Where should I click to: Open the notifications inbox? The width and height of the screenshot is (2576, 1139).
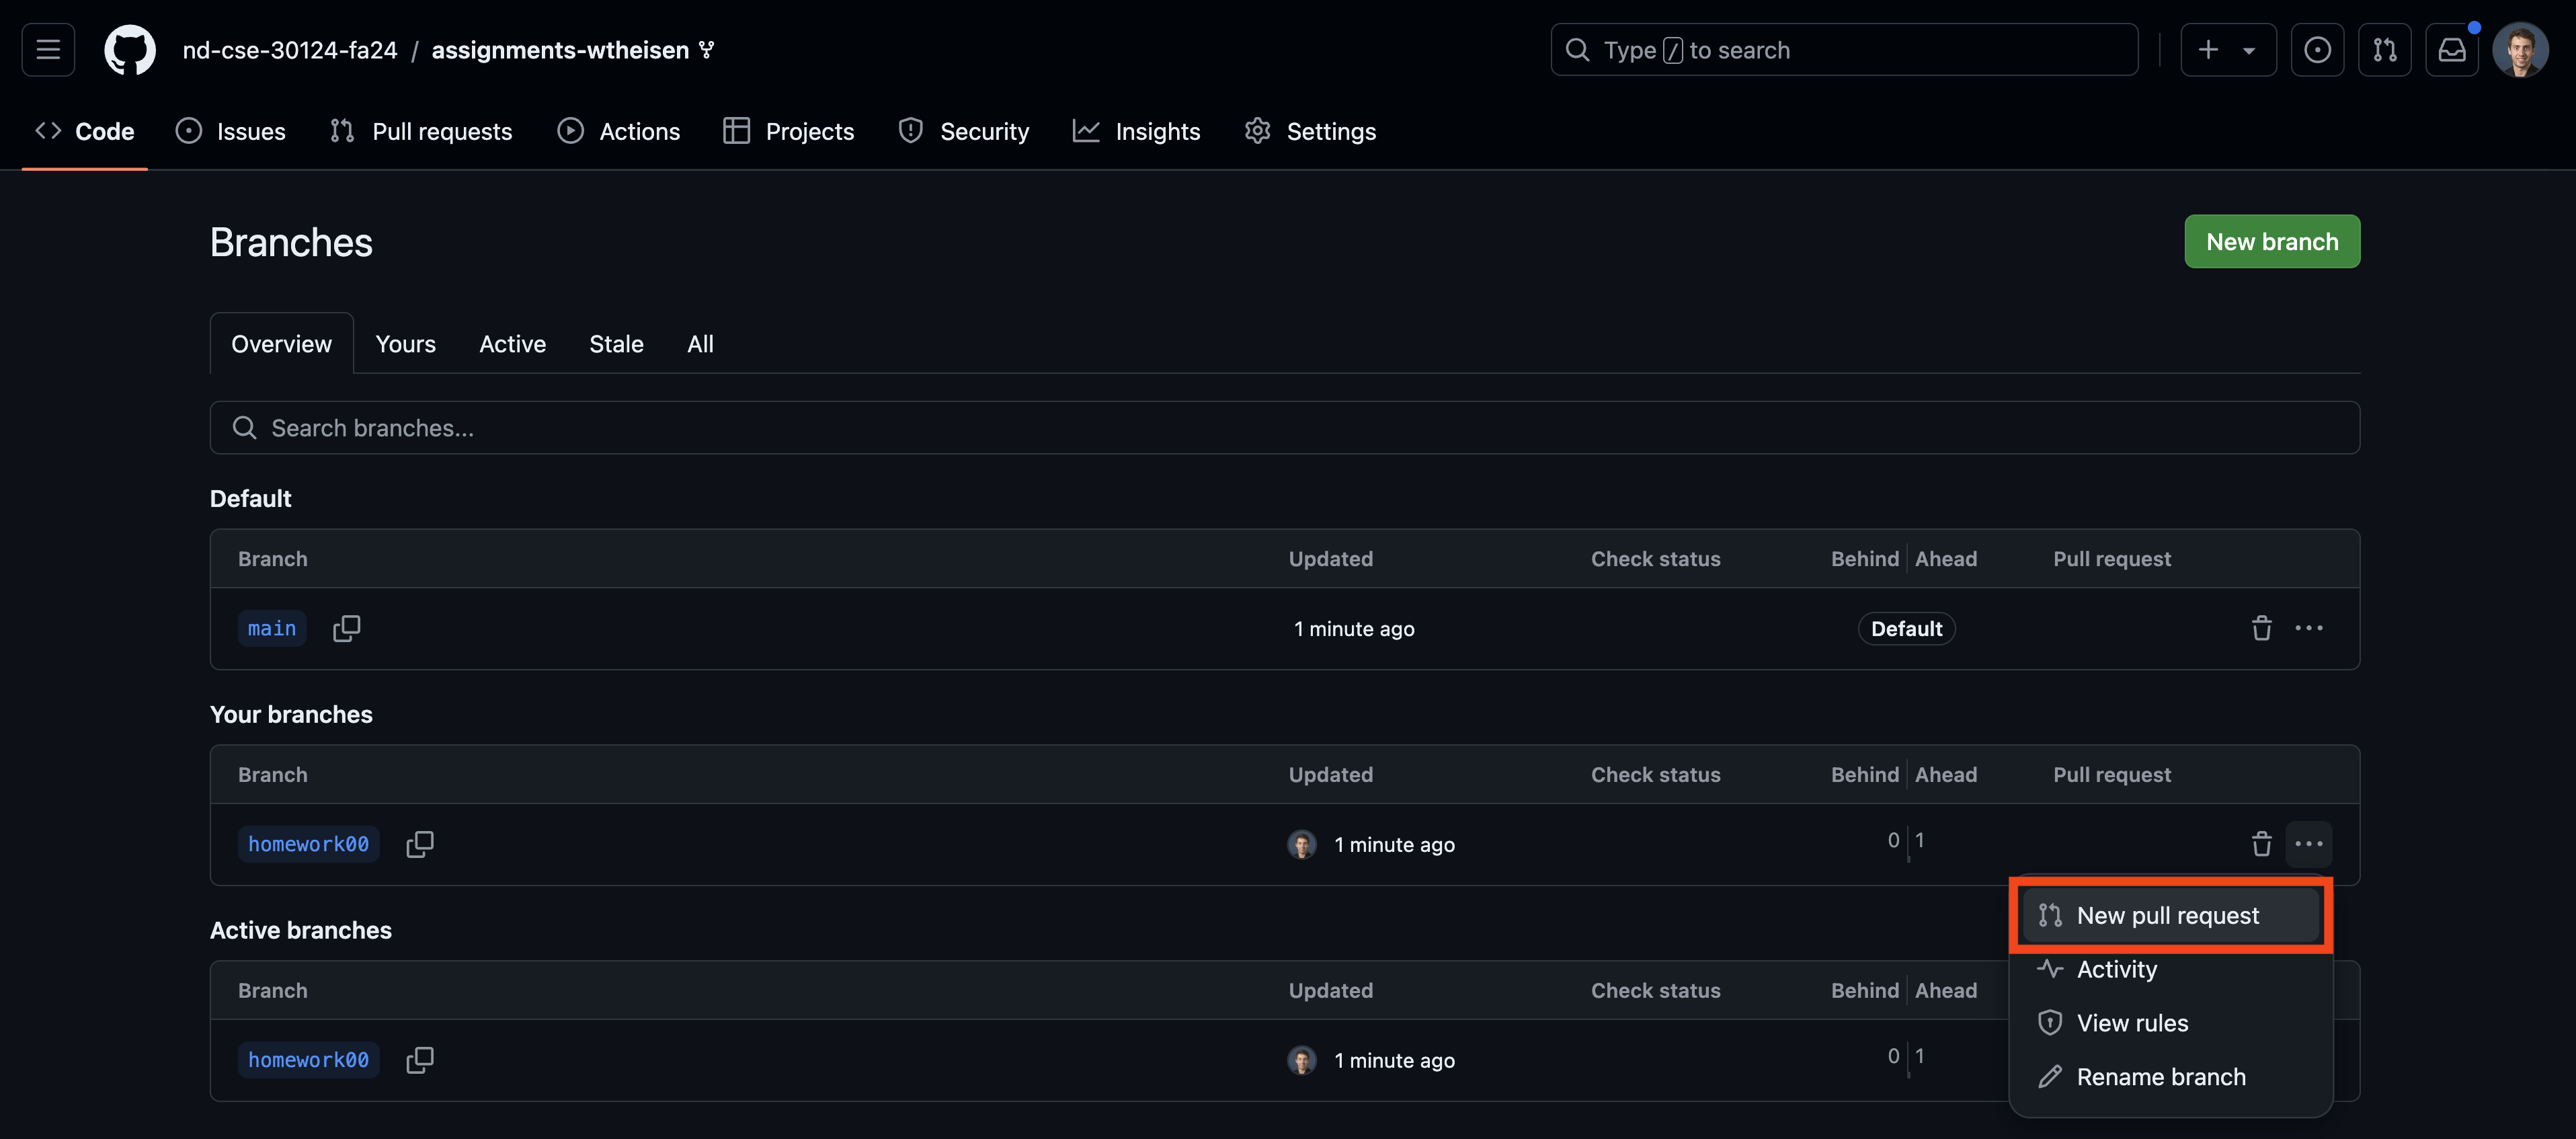coord(2451,50)
